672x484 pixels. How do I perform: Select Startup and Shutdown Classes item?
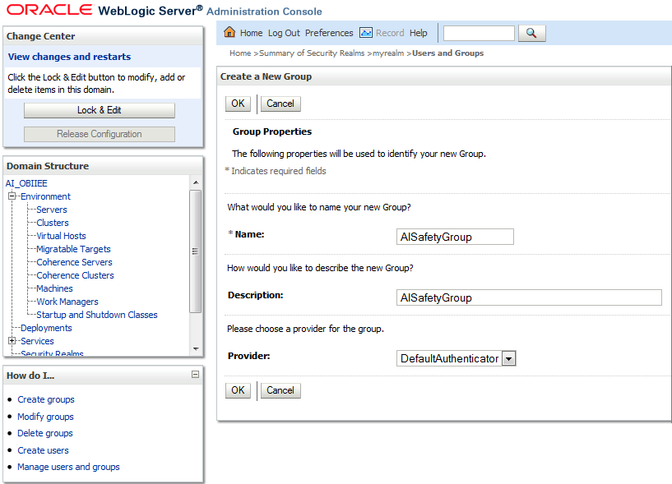coord(97,315)
